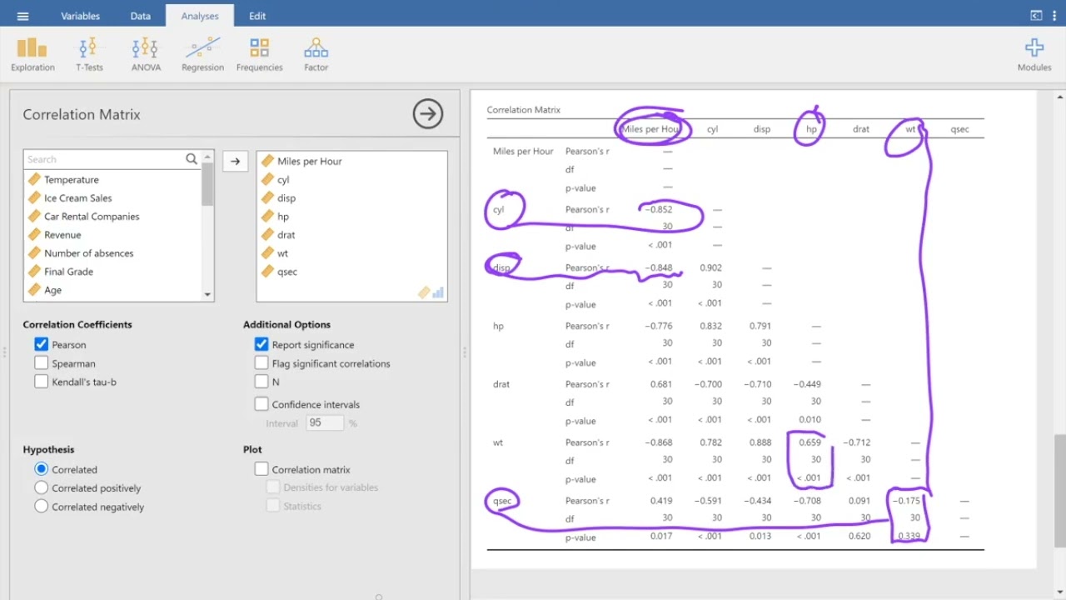Open the main hamburger menu

(x=22, y=16)
